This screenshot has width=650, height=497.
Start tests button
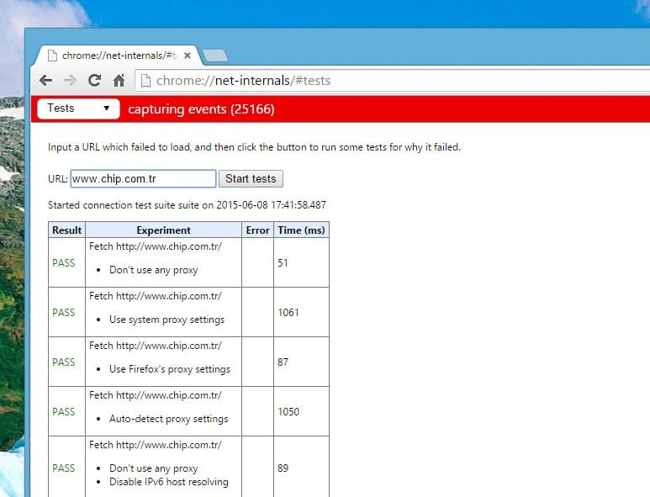(251, 178)
